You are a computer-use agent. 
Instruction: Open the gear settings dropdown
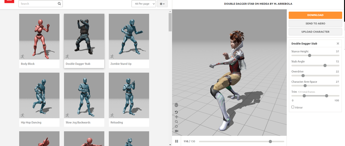click(162, 4)
